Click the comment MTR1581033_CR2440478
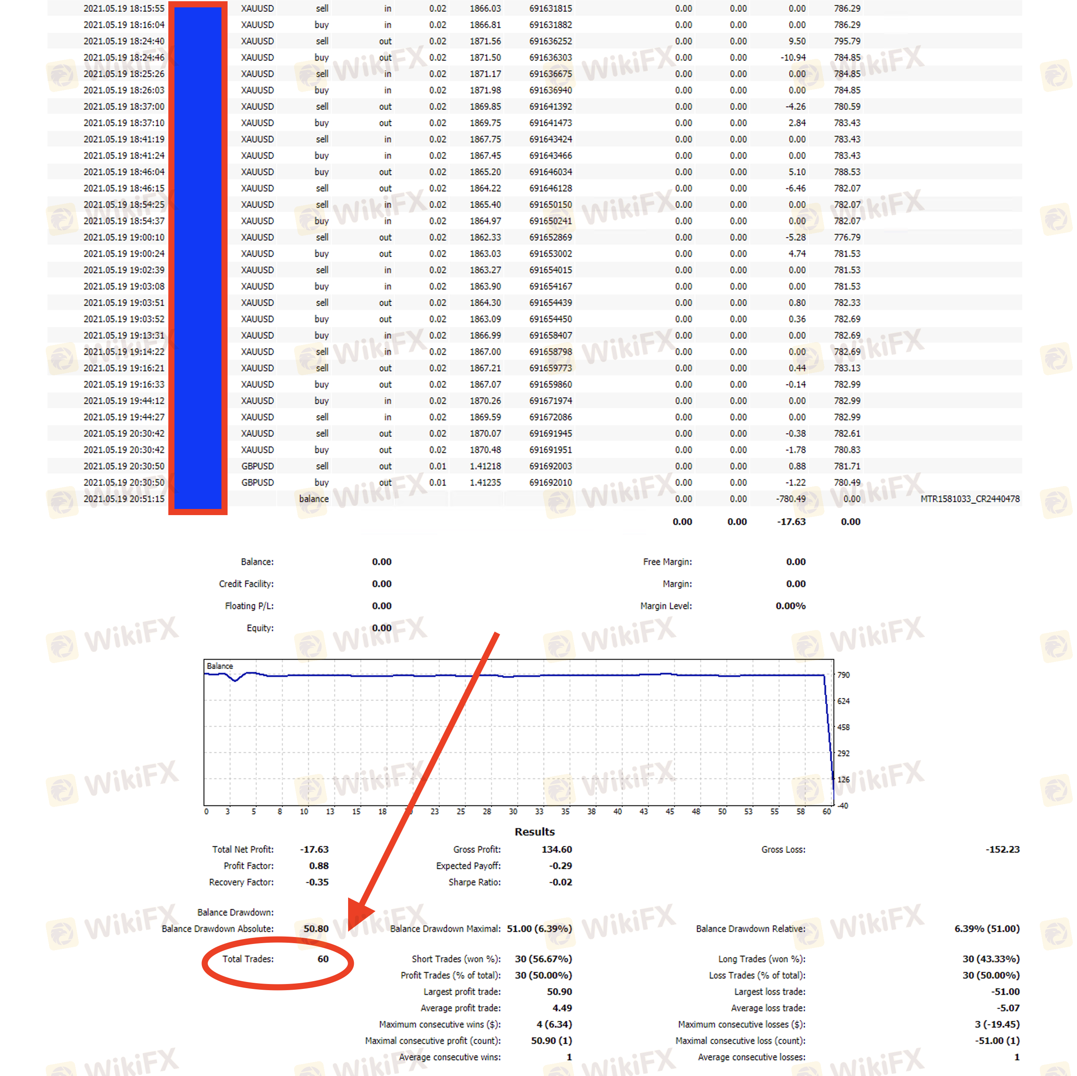Viewport: 1077px width, 1076px height. tap(970, 499)
